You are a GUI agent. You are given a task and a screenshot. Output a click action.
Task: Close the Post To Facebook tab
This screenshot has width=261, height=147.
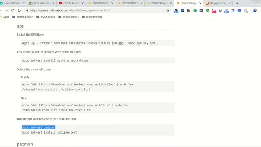[83, 3]
